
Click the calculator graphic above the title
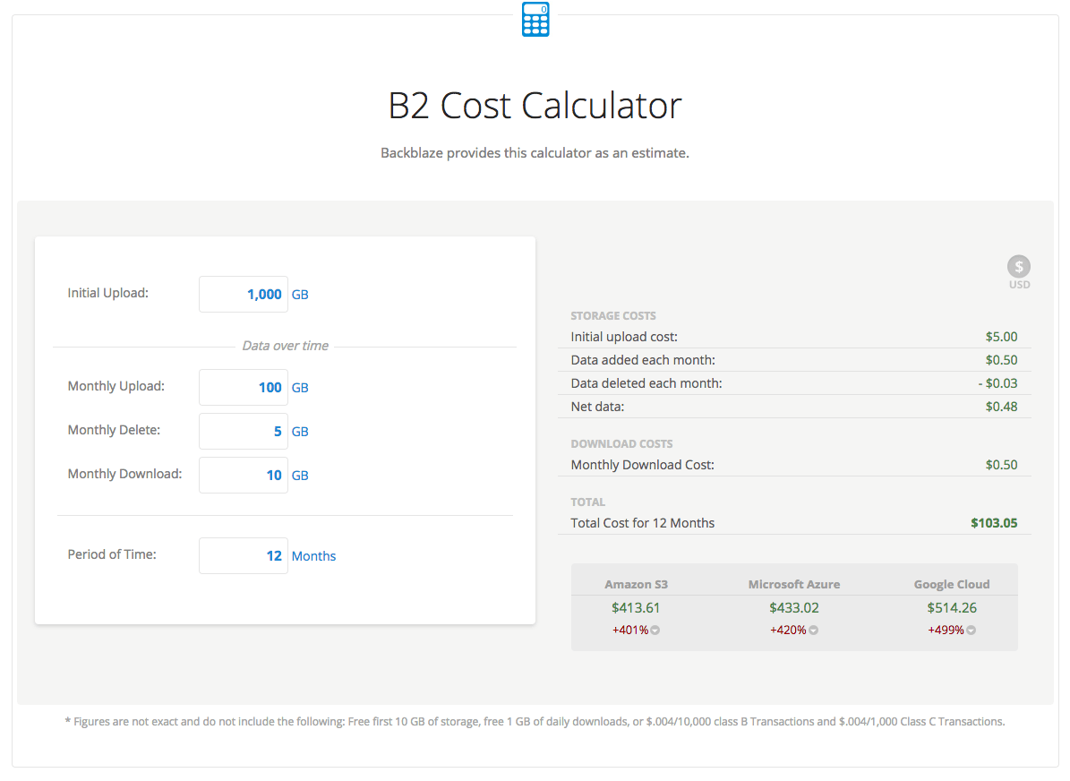tap(535, 19)
